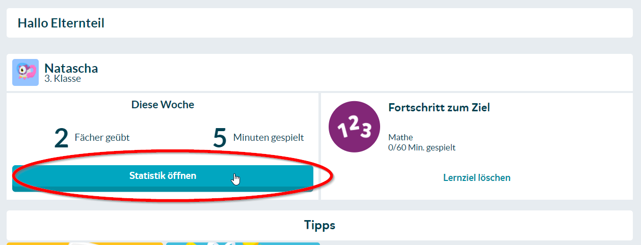
Task: Open the yellow tip card thumbnail
Action: [85, 243]
